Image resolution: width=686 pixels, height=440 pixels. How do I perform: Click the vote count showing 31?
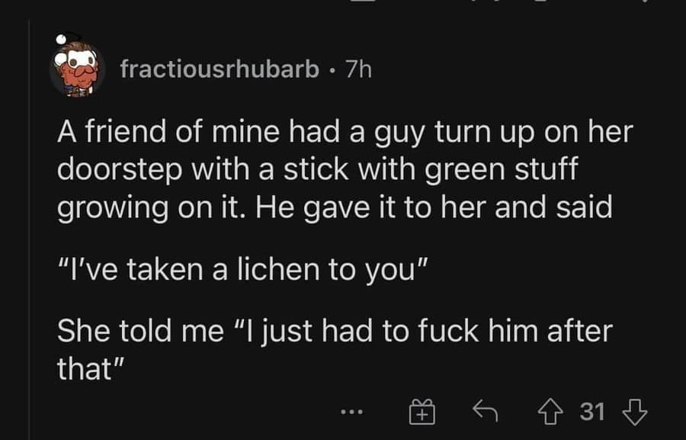(x=592, y=413)
